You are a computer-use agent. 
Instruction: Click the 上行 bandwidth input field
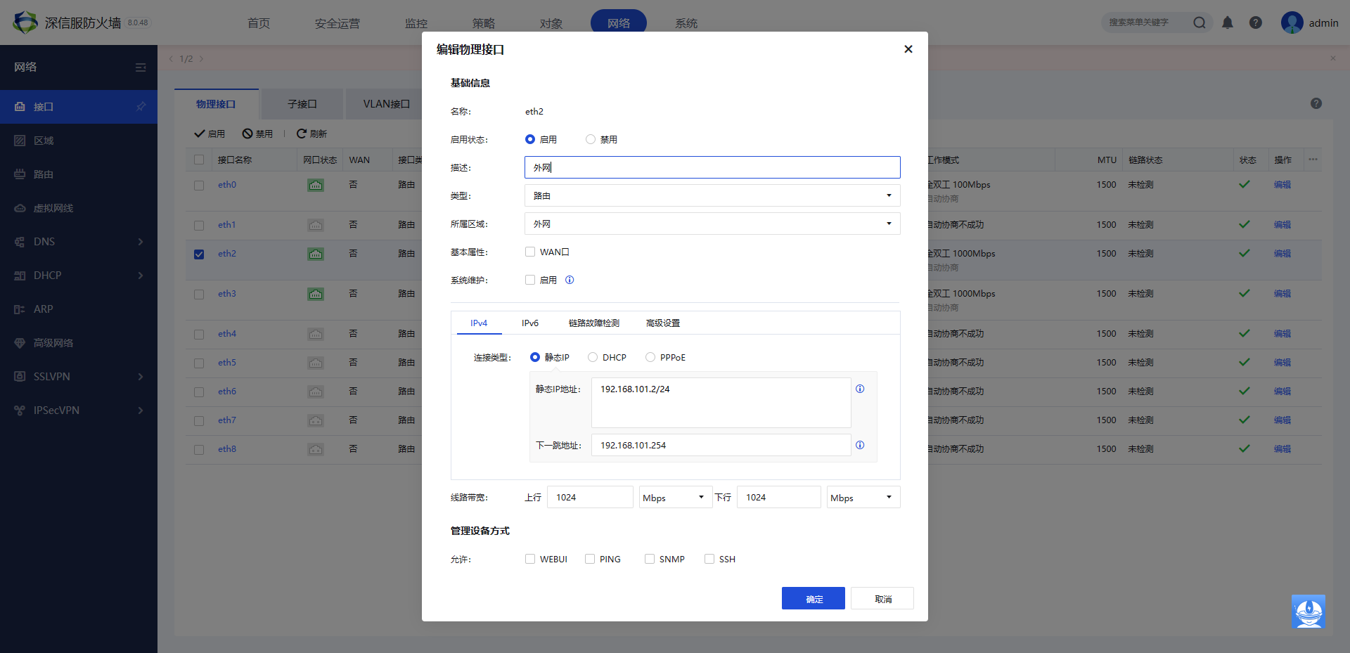click(591, 497)
